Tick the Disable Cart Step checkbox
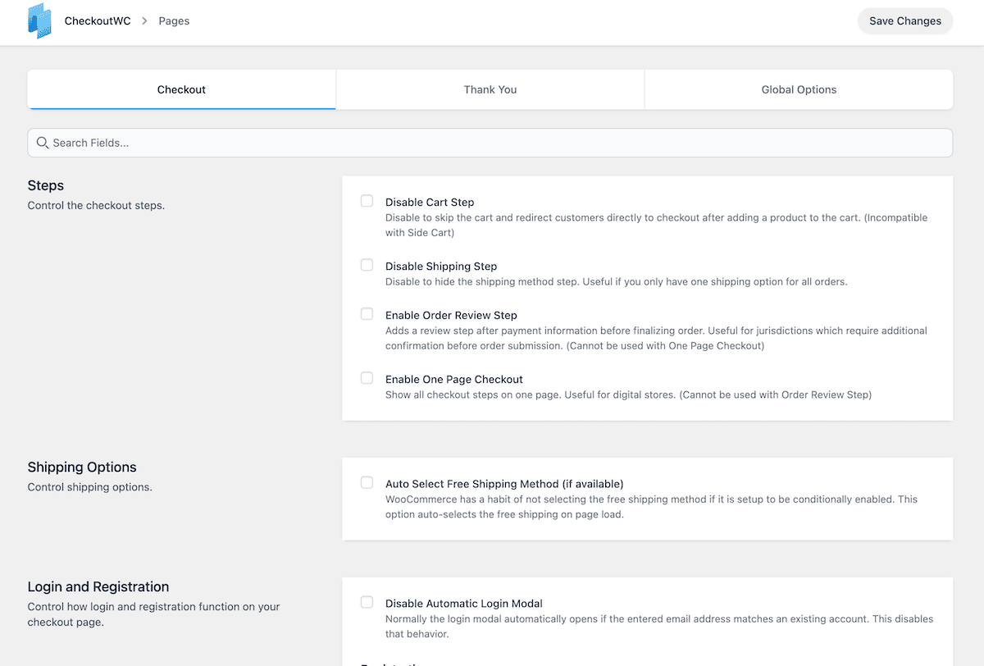Viewport: 984px width, 666px height. pos(367,201)
